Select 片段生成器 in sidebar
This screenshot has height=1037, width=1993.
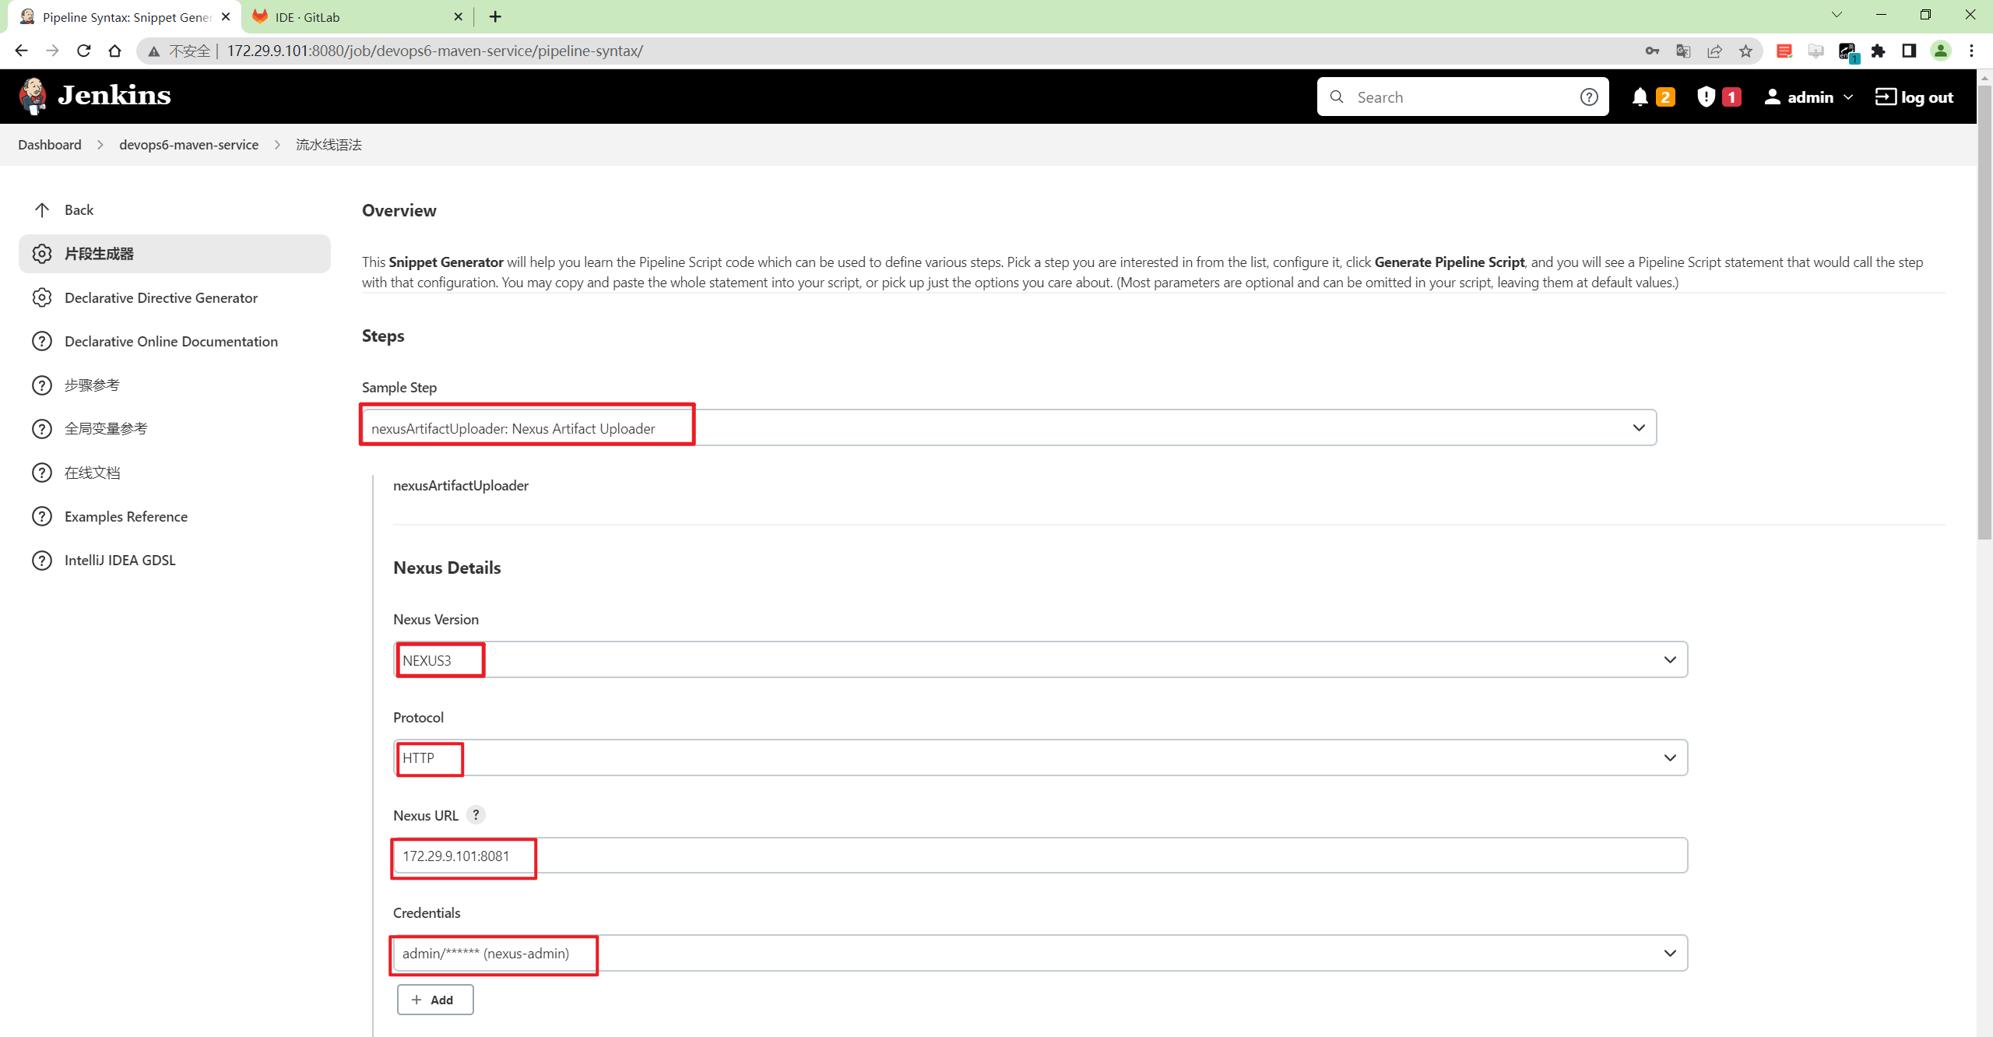click(x=174, y=253)
